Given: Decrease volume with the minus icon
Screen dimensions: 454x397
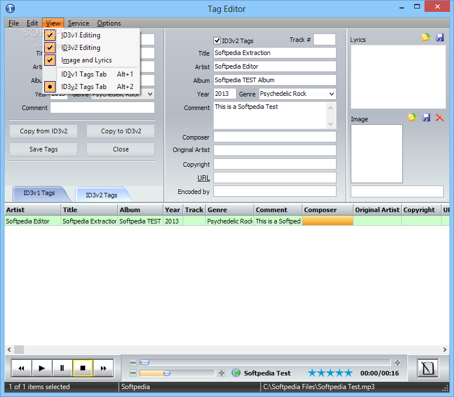Looking at the screenshot, I should 133,373.
